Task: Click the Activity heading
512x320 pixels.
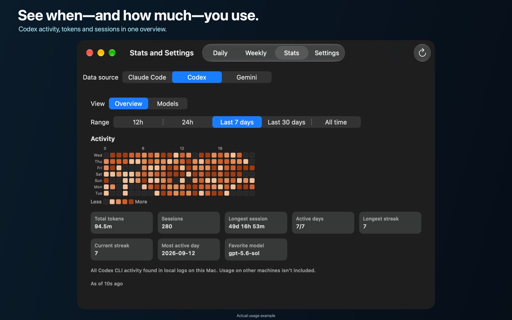Action: (x=103, y=139)
